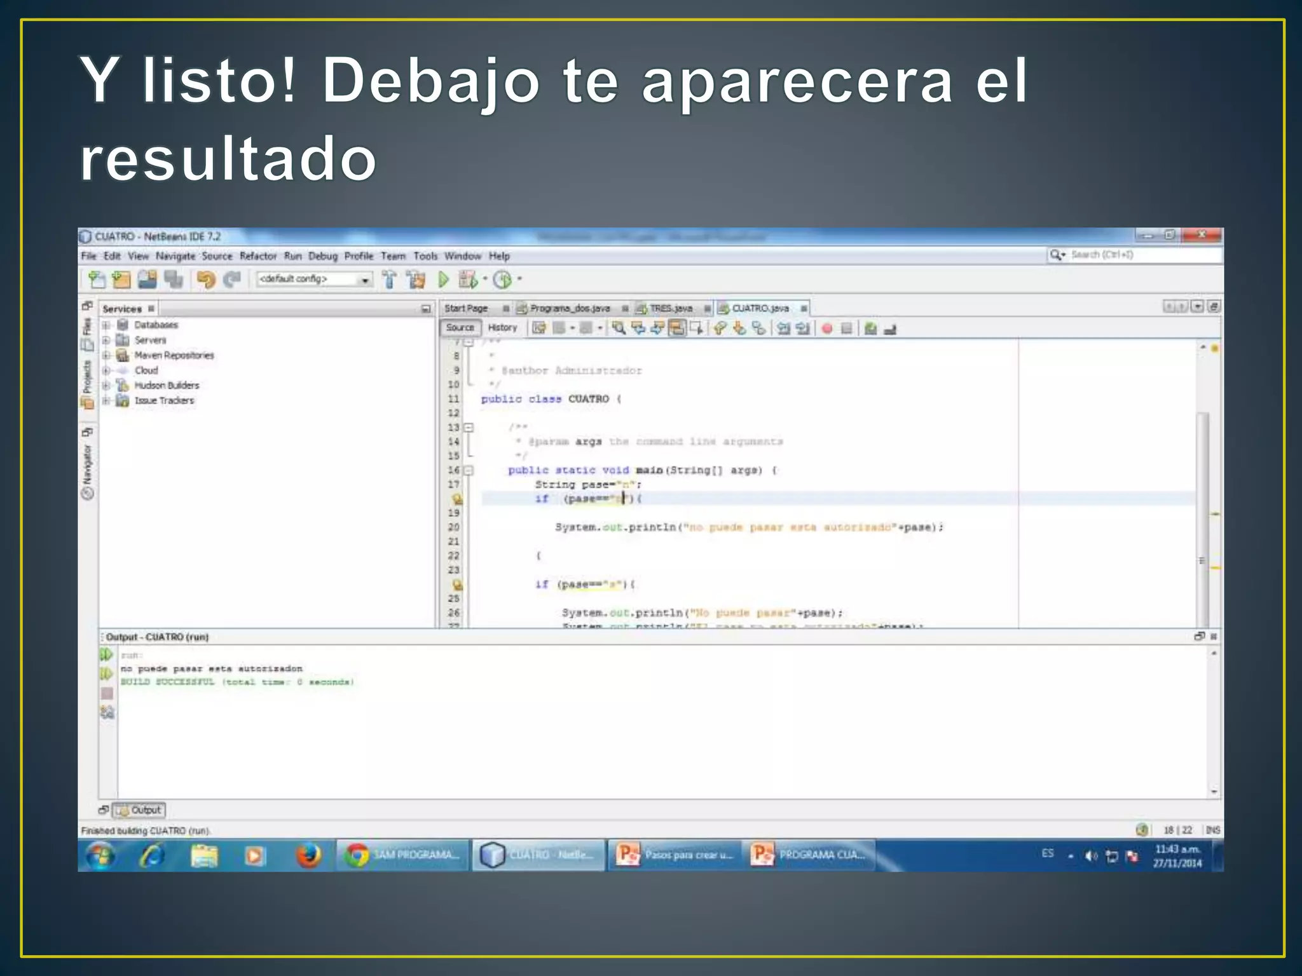
Task: Click the Last Edit editor toolbar icon
Action: [x=539, y=328]
